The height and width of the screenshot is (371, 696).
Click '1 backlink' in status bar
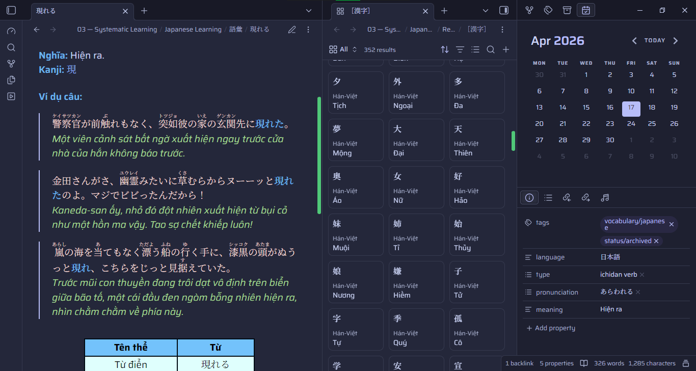click(x=519, y=363)
